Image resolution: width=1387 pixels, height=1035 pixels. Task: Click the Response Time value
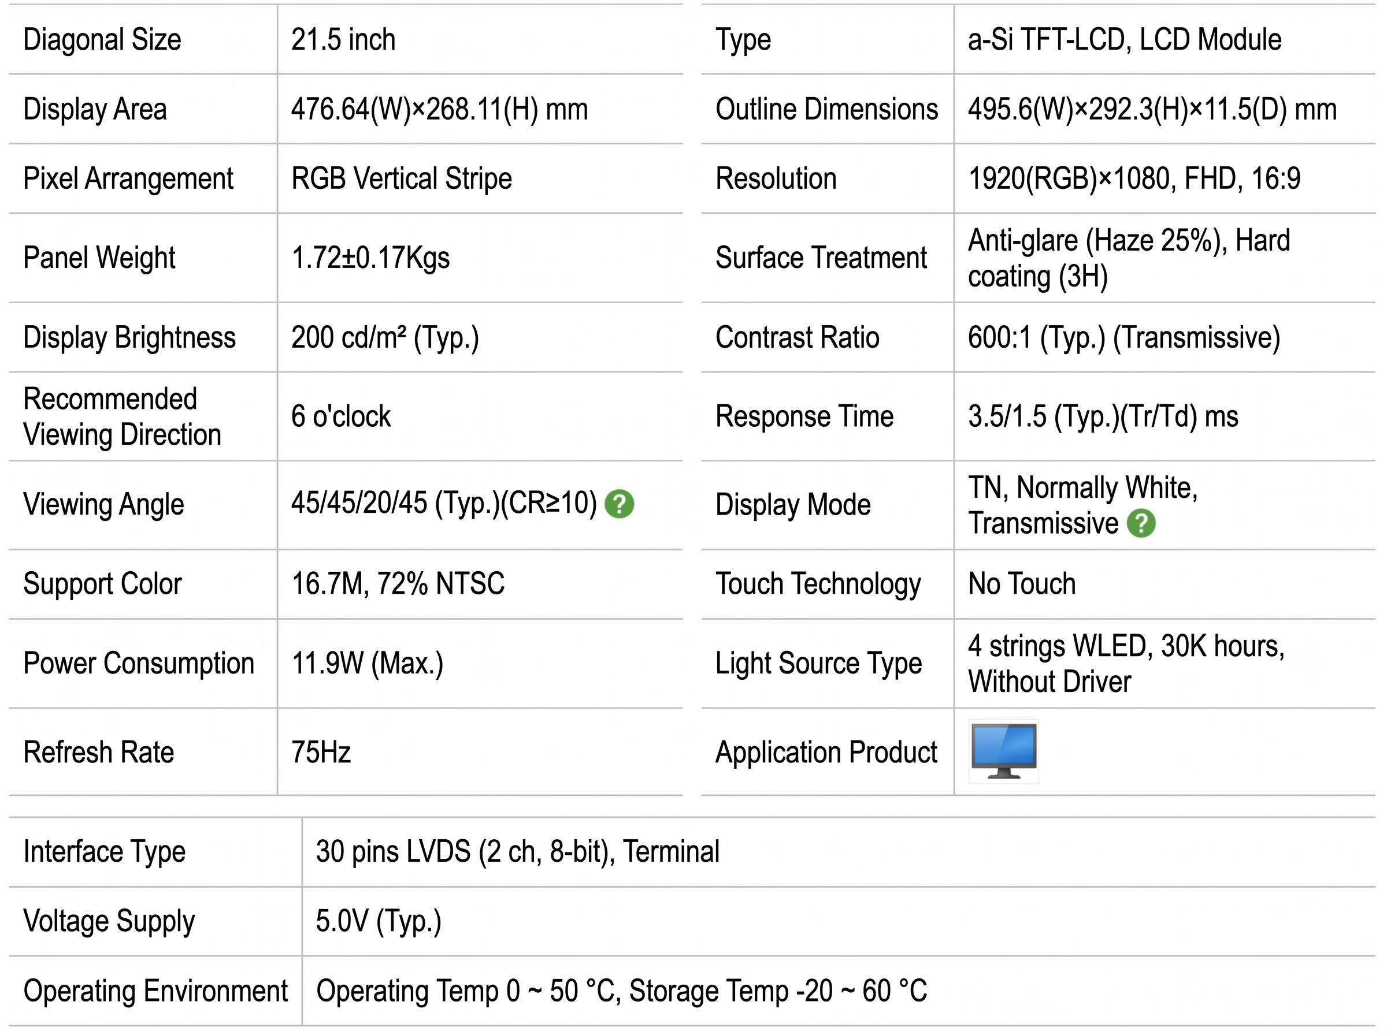point(1103,416)
